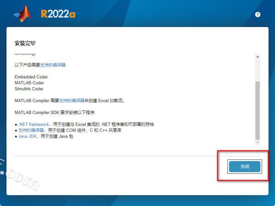The image size is (275, 206).
Task: Click the MATLAB Coder product text
Action: point(29,83)
